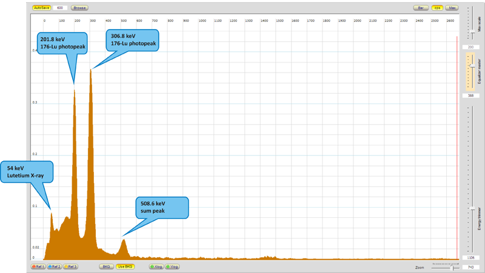Enable the Ylog axis scale
The height and width of the screenshot is (273, 485).
coord(172,266)
